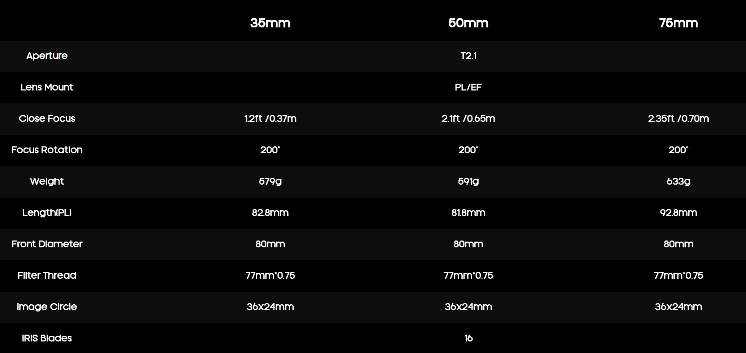Viewport: 746px width, 353px height.
Task: Select the 92.8mm length value
Action: (678, 213)
